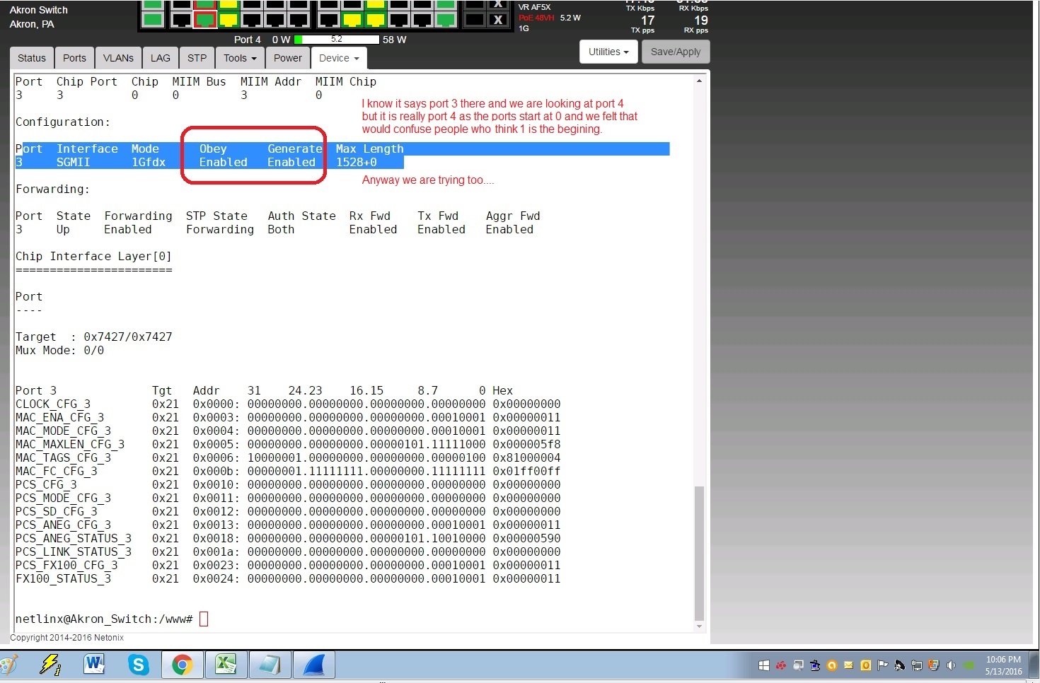Click the Action Center flag tray icon
Image resolution: width=1040 pixels, height=683 pixels.
point(882,665)
